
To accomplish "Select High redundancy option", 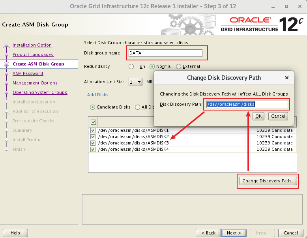I will tap(131, 67).
